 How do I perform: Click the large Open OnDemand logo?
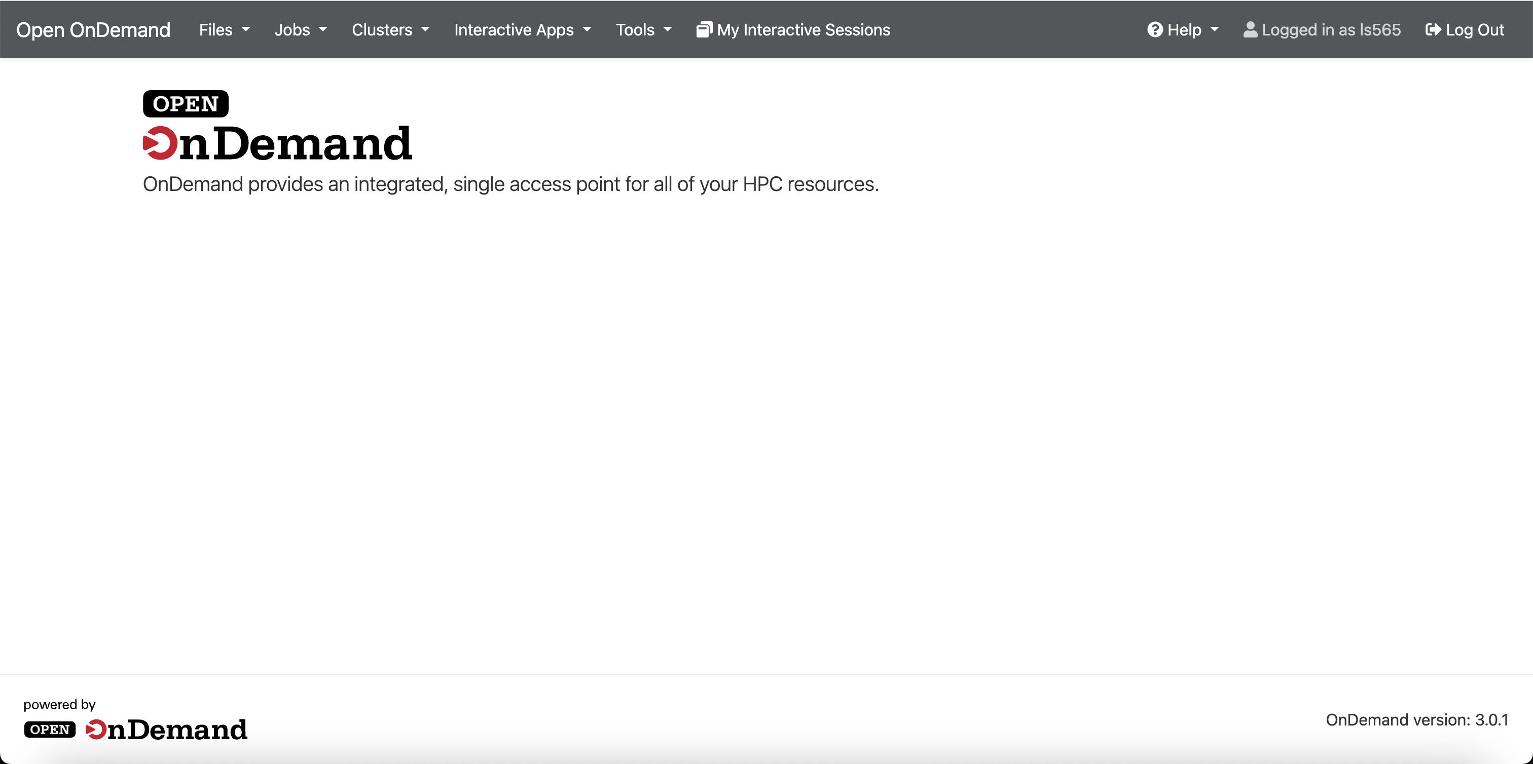277,126
